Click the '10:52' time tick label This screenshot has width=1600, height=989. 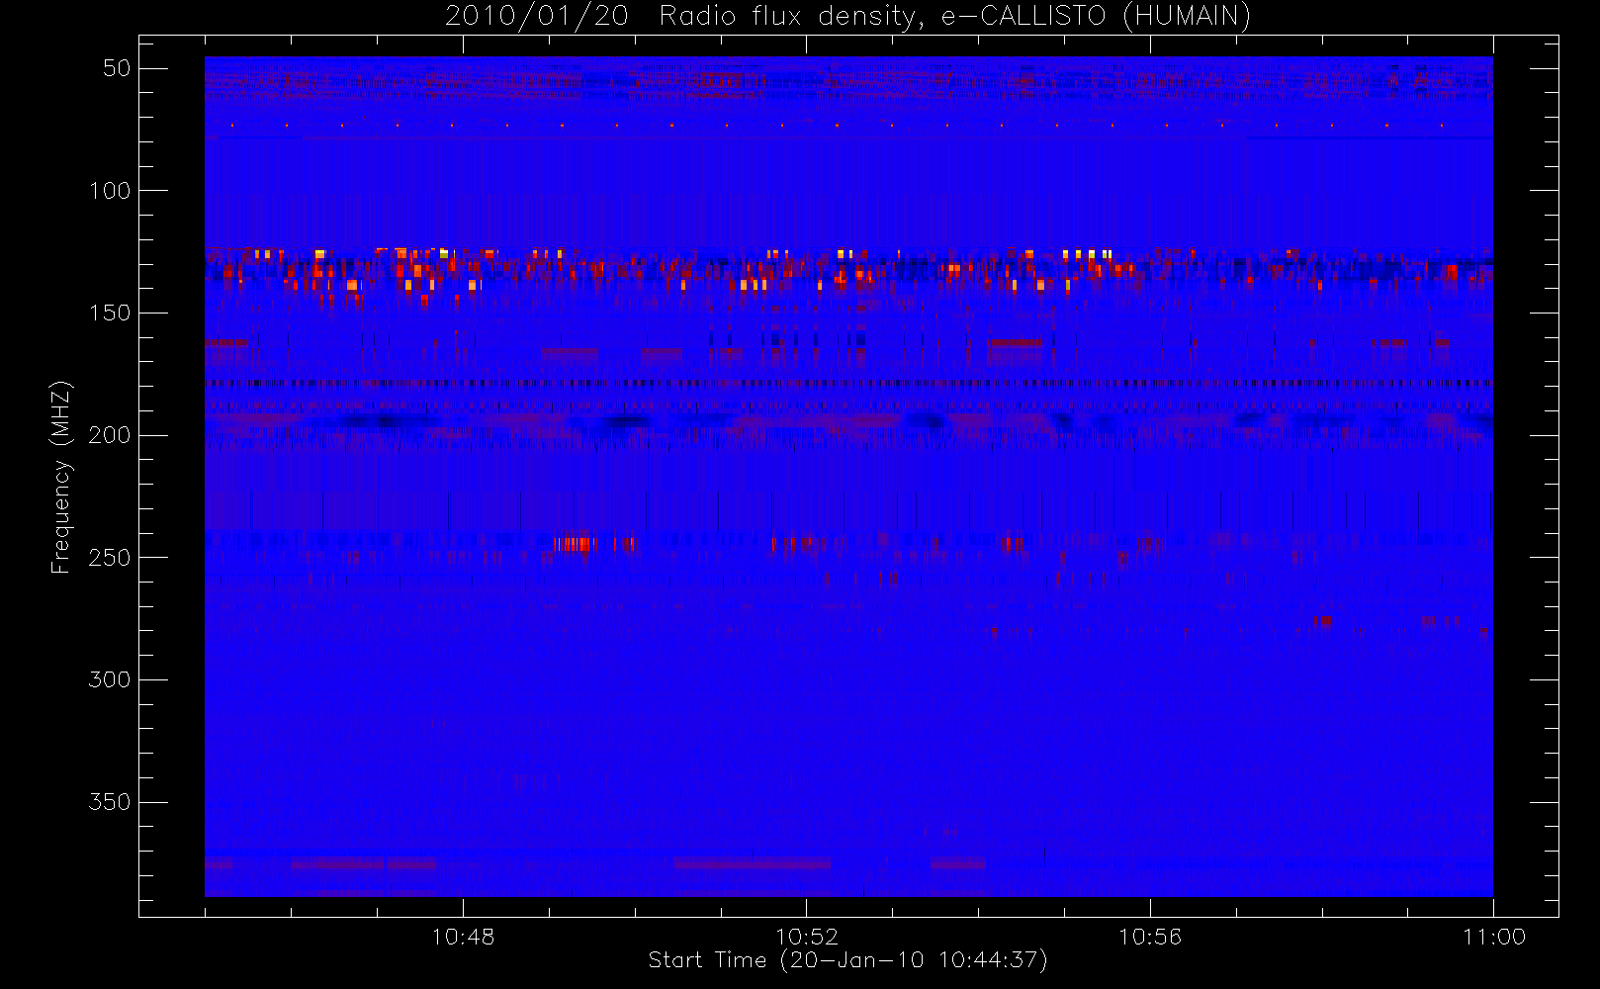(806, 937)
